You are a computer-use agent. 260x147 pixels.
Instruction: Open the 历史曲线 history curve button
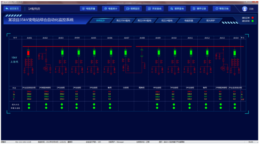click(x=155, y=9)
